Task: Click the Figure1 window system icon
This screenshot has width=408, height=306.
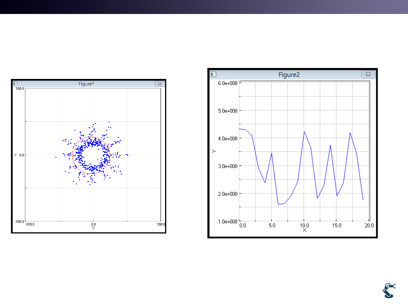Action: point(15,83)
